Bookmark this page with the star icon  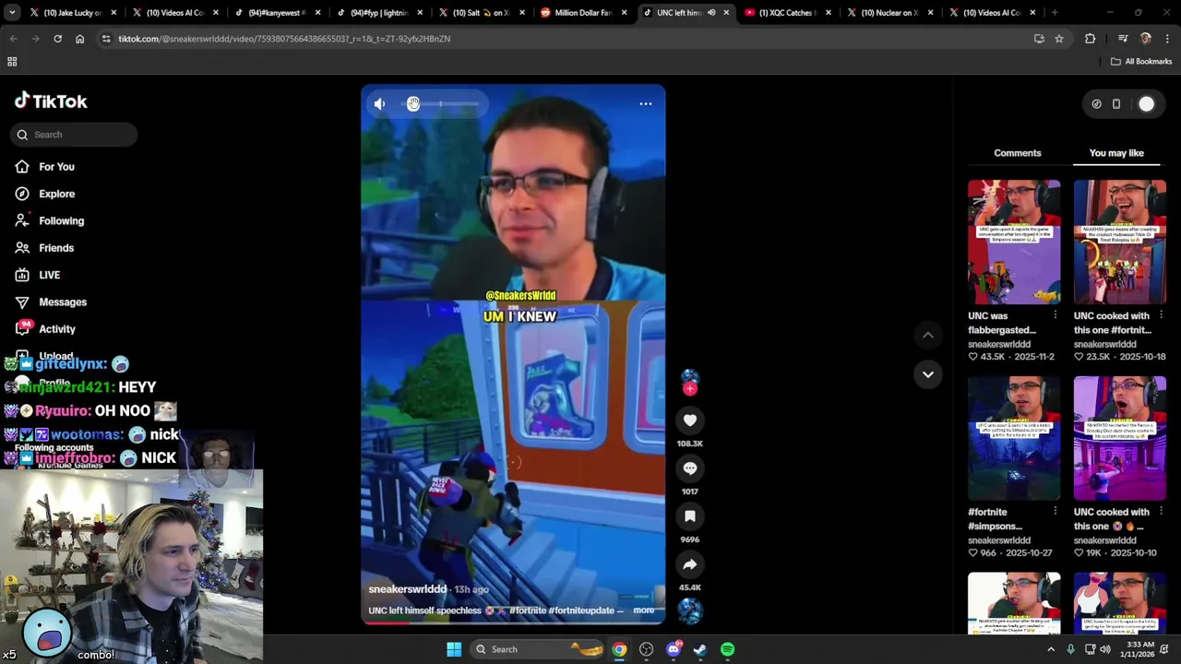[x=1059, y=39]
